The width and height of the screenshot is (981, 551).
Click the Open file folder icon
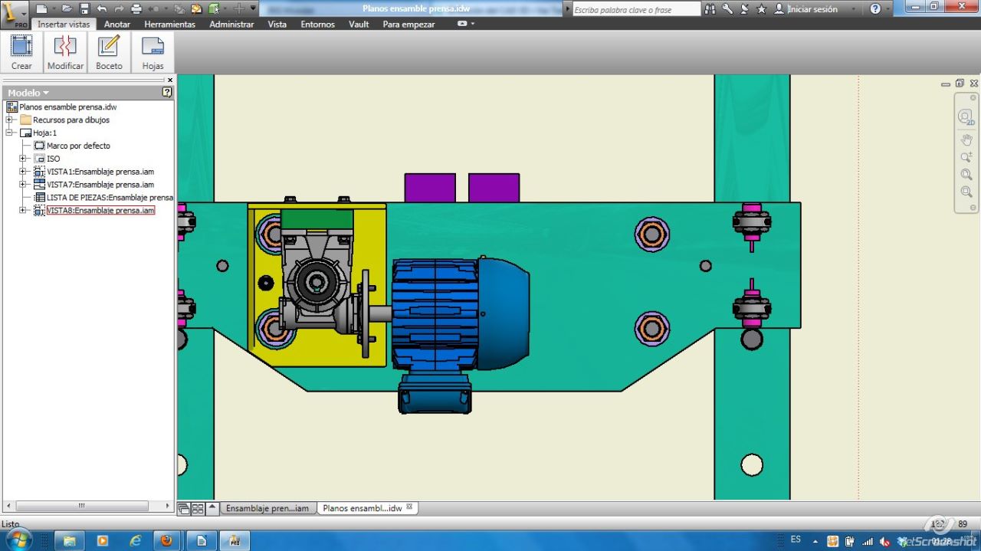tap(67, 8)
